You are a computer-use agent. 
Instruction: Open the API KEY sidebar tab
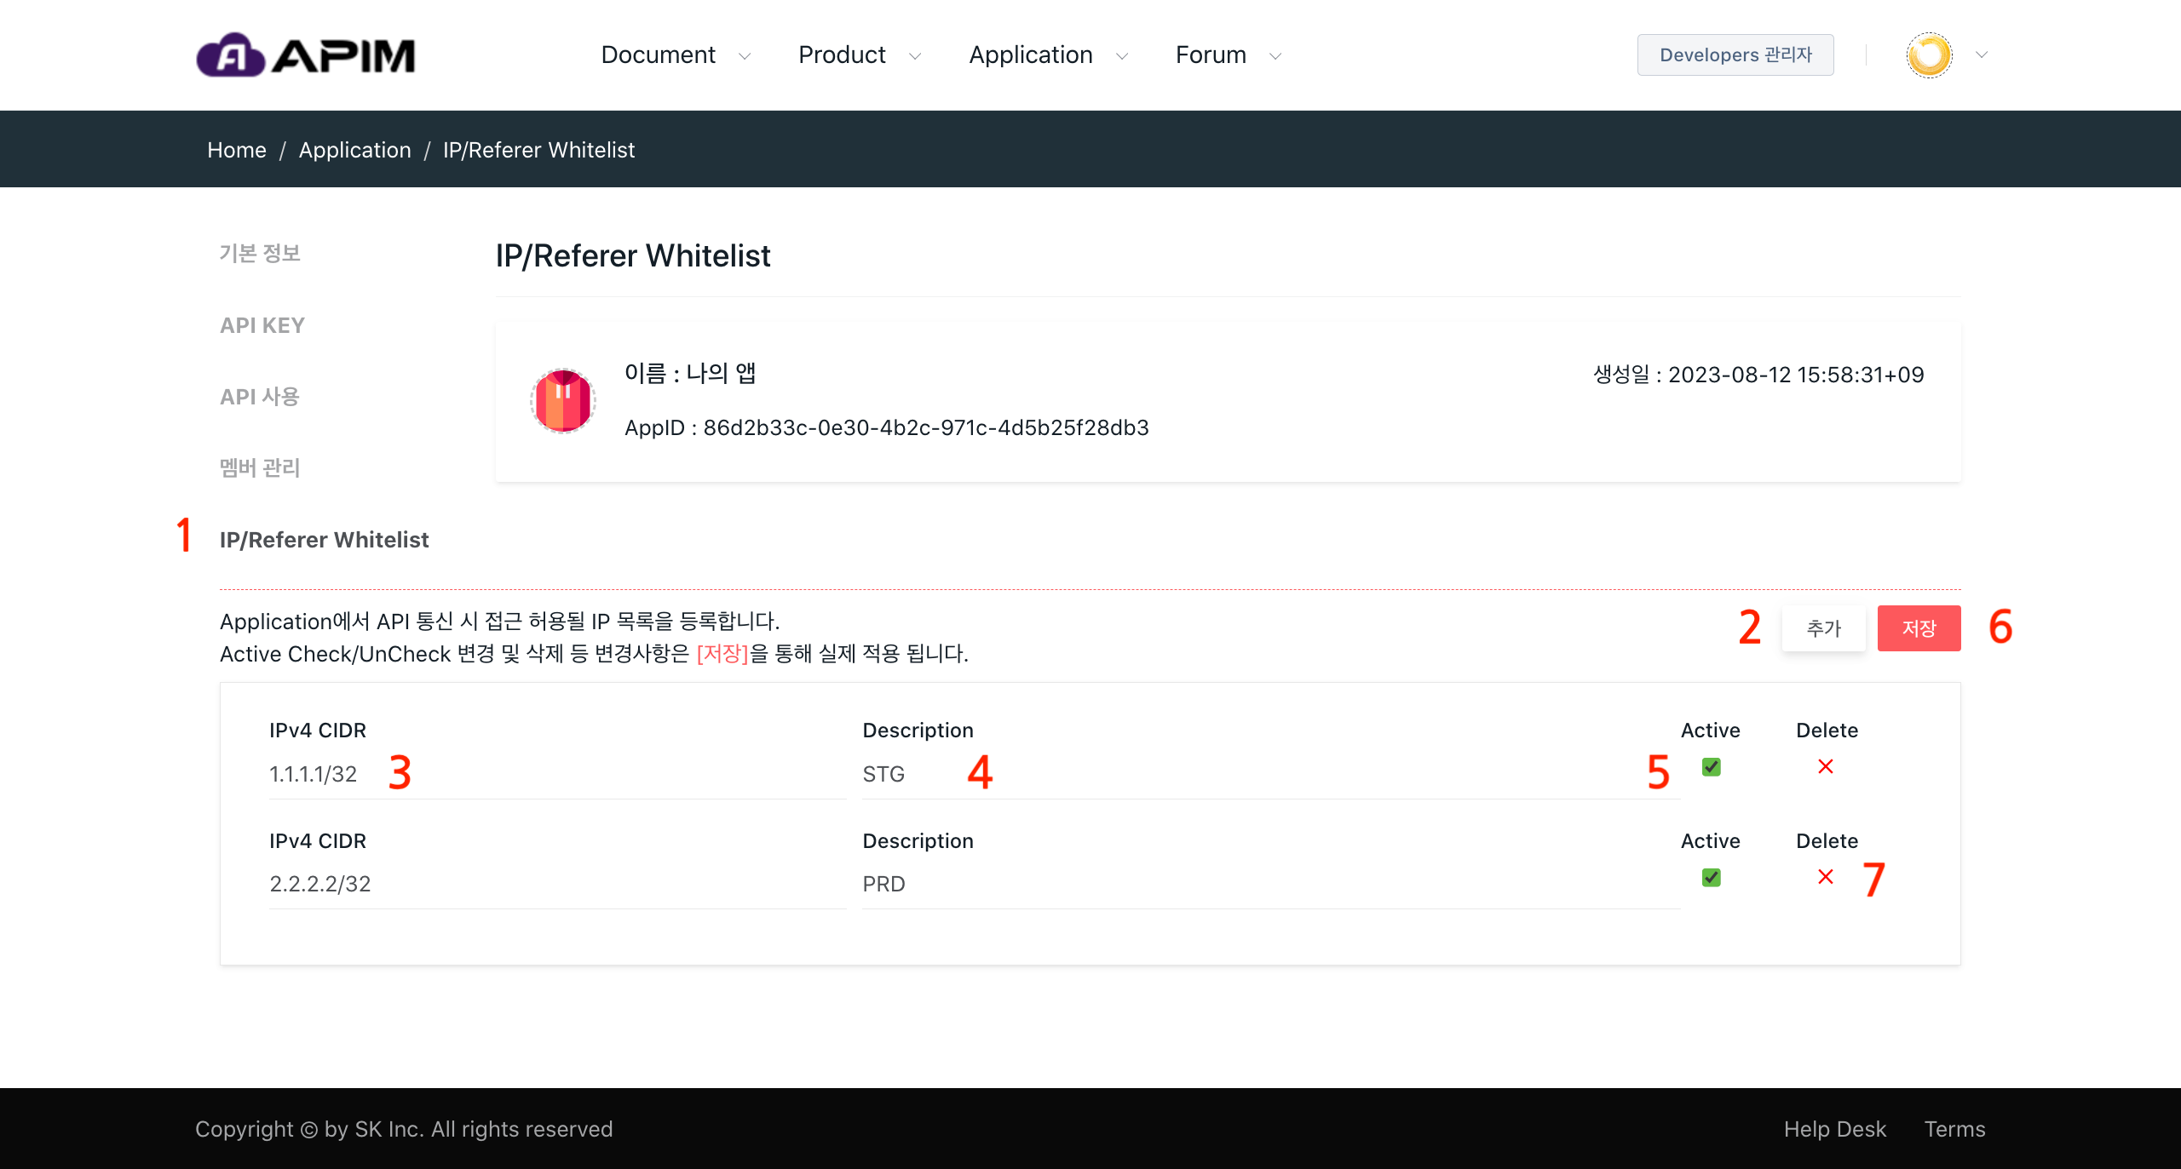click(x=262, y=325)
